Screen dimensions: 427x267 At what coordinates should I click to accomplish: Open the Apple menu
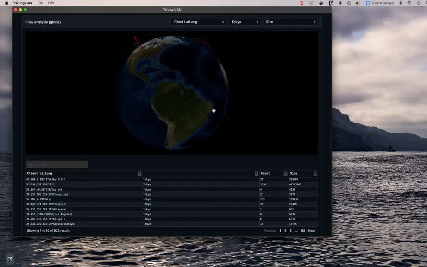click(x=6, y=3)
